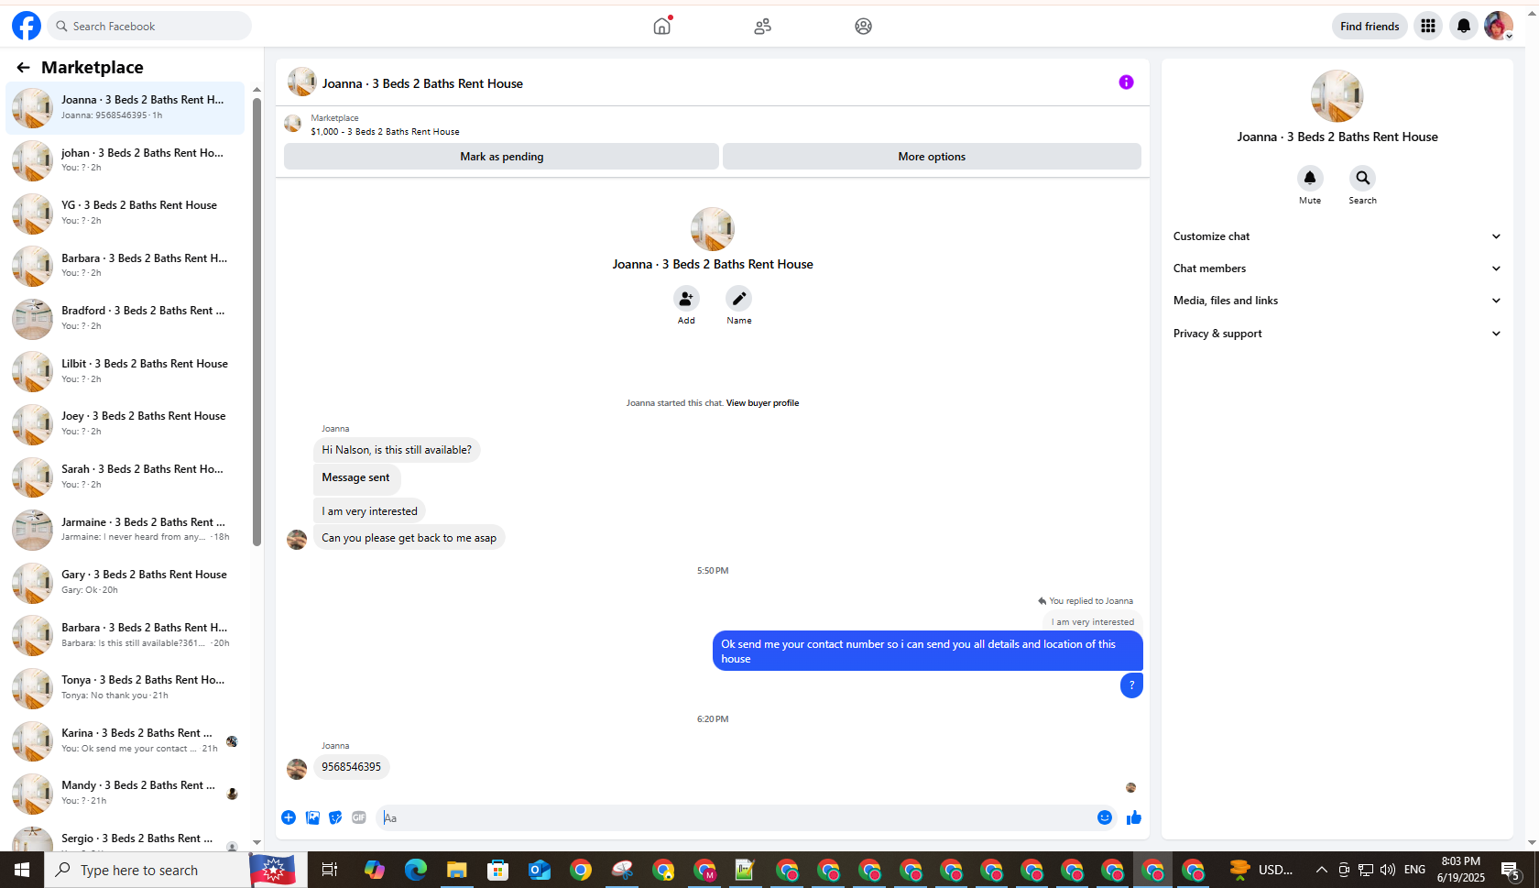This screenshot has height=888, width=1539.
Task: Open the purple conversation information icon
Action: pyautogui.click(x=1126, y=82)
